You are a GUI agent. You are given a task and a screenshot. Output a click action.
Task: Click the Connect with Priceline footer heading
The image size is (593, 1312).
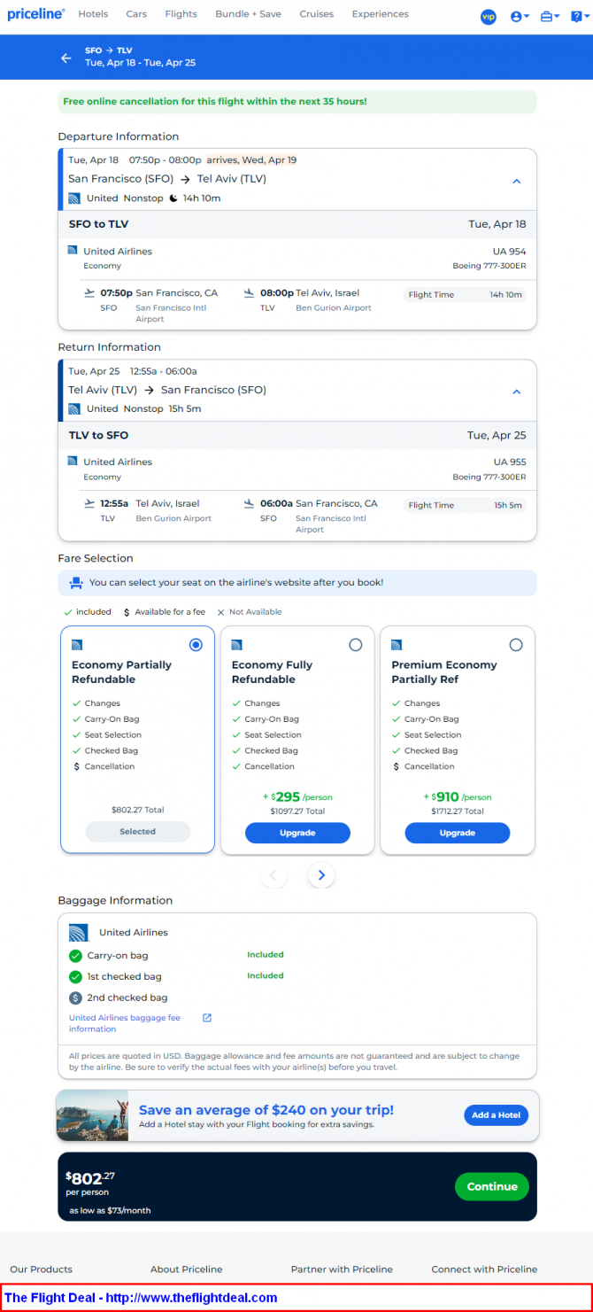pyautogui.click(x=484, y=1269)
